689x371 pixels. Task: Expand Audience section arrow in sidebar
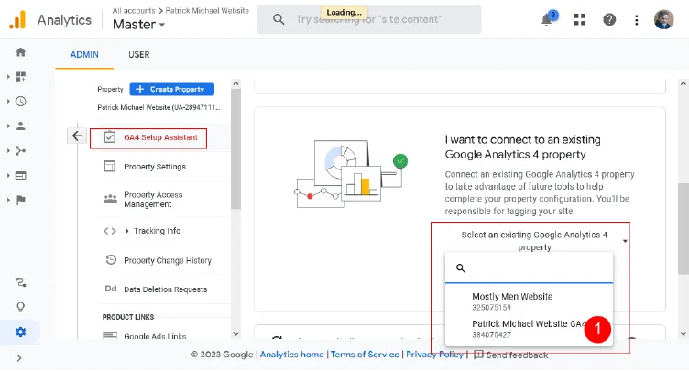(x=8, y=125)
